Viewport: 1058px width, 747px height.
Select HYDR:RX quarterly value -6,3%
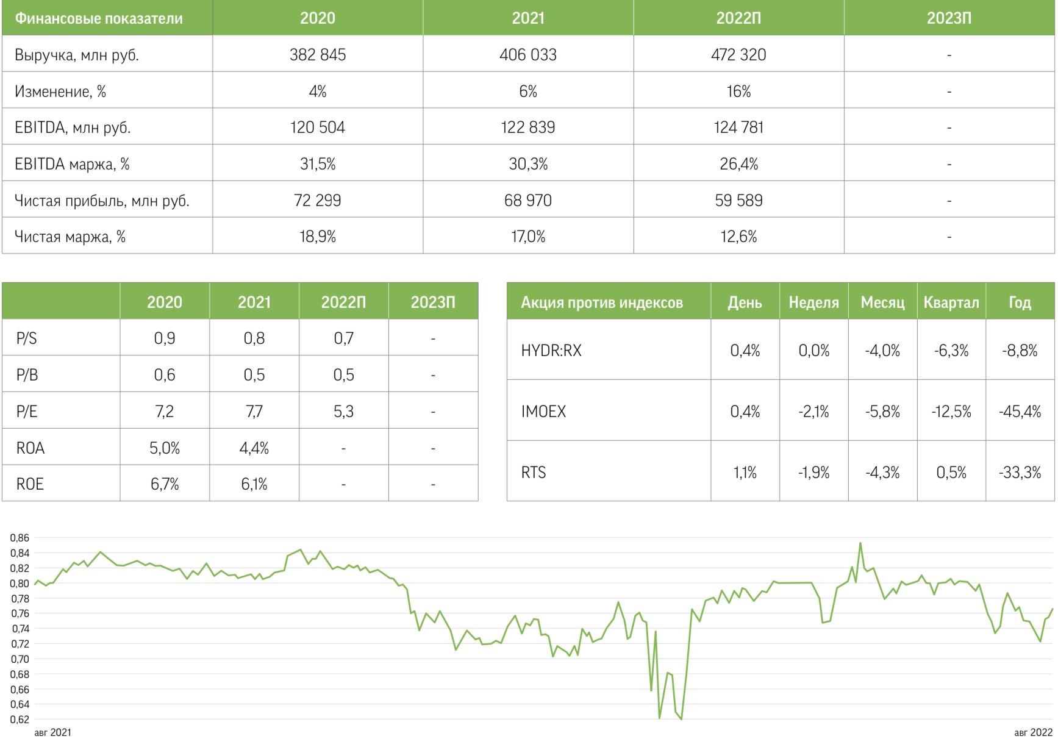pyautogui.click(x=951, y=351)
